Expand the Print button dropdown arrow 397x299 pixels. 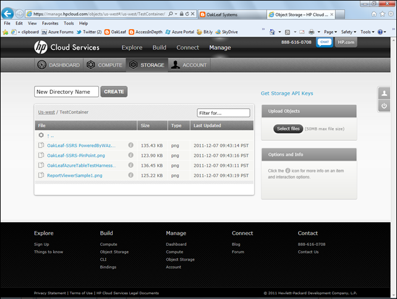(318, 32)
